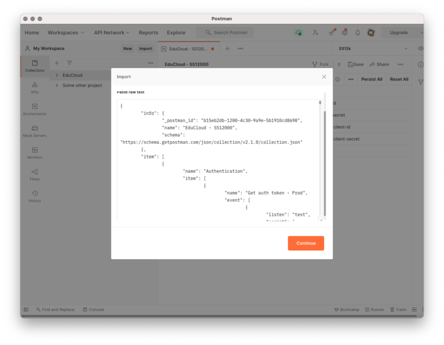The image size is (444, 345).
Task: Open the API Network dropdown menu
Action: point(111,32)
